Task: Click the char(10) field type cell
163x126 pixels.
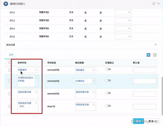Action: 51,106
